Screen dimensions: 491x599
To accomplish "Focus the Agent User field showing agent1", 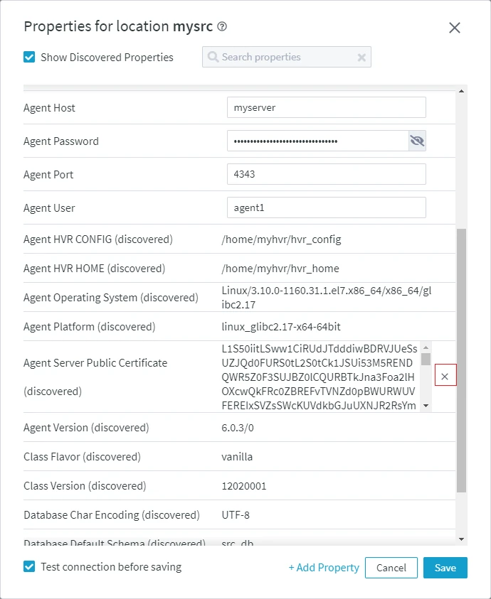I will click(x=325, y=207).
